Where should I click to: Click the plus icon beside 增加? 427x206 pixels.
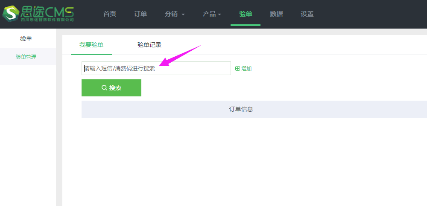click(x=238, y=68)
